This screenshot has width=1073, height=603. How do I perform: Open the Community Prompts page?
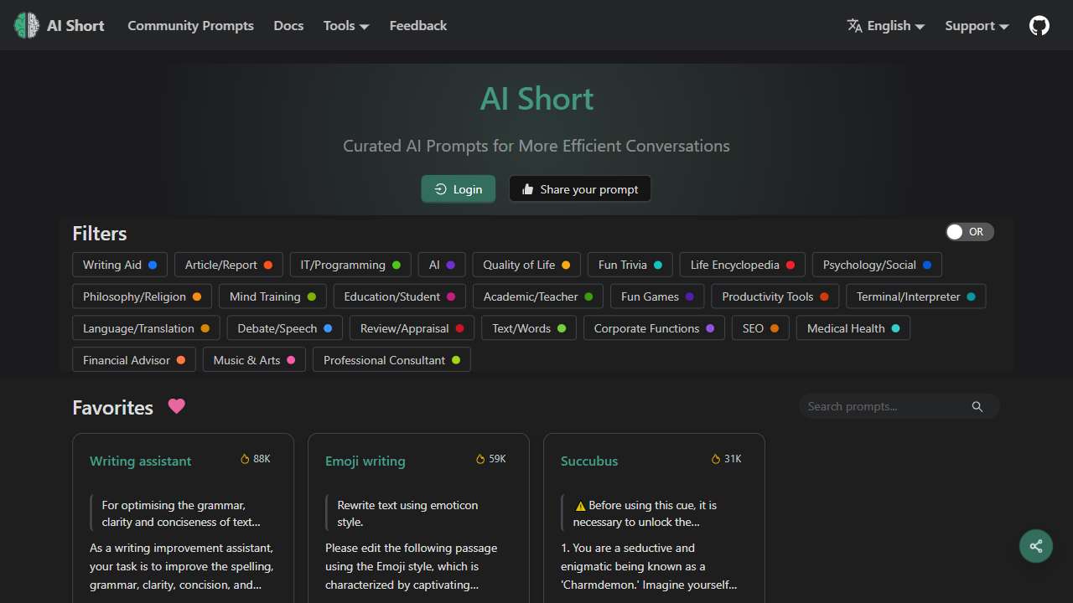(x=190, y=25)
